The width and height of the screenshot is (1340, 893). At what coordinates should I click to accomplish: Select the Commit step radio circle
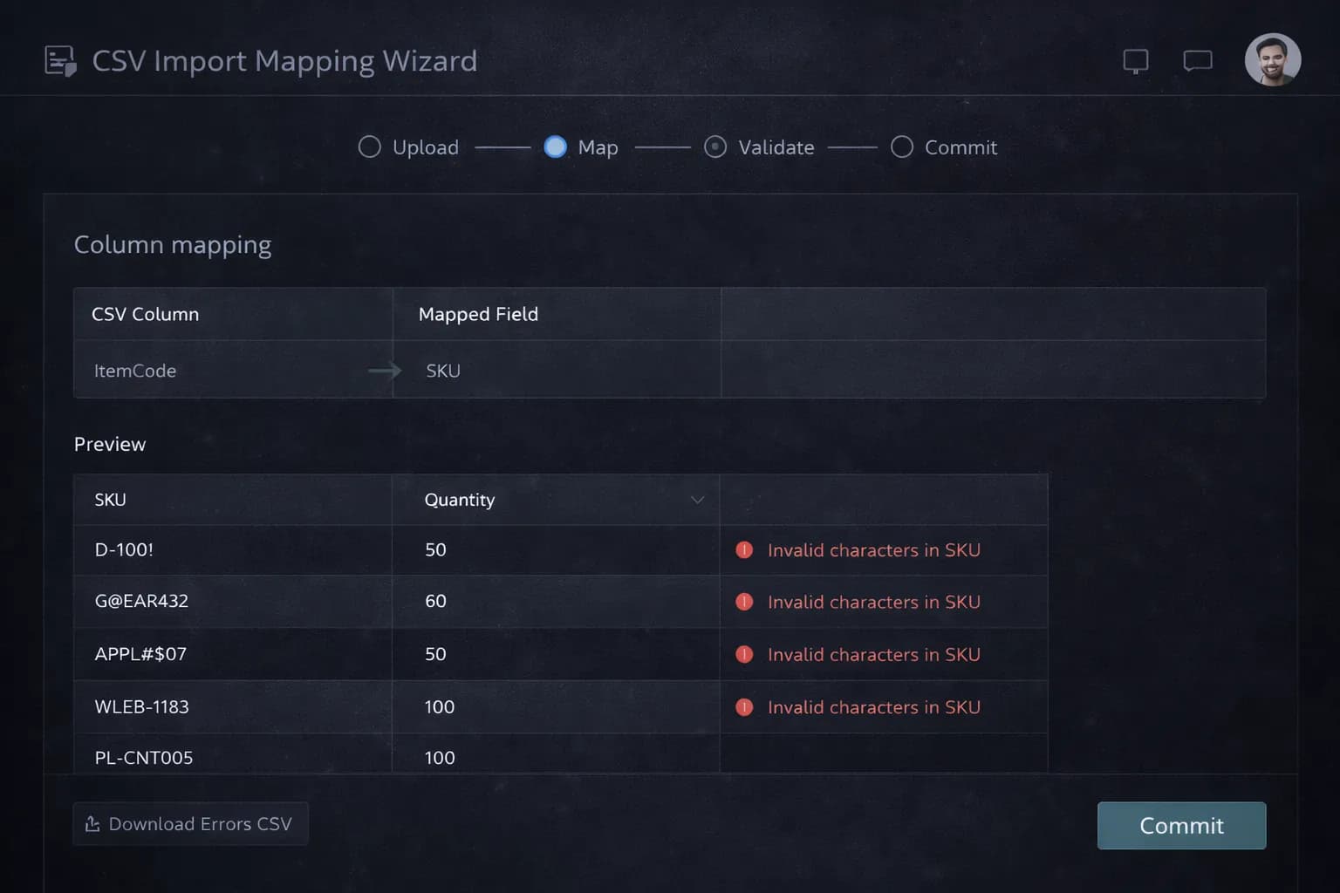(x=902, y=147)
